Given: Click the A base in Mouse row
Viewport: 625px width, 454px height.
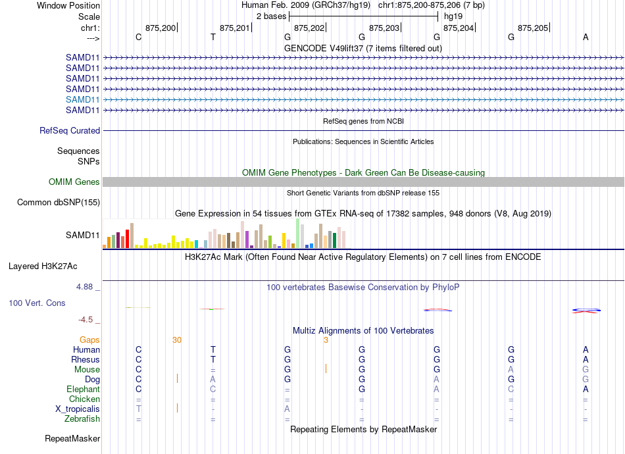Looking at the screenshot, I should pos(511,370).
